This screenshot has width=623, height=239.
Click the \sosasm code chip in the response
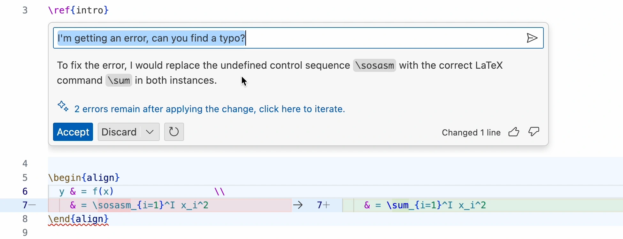(374, 66)
